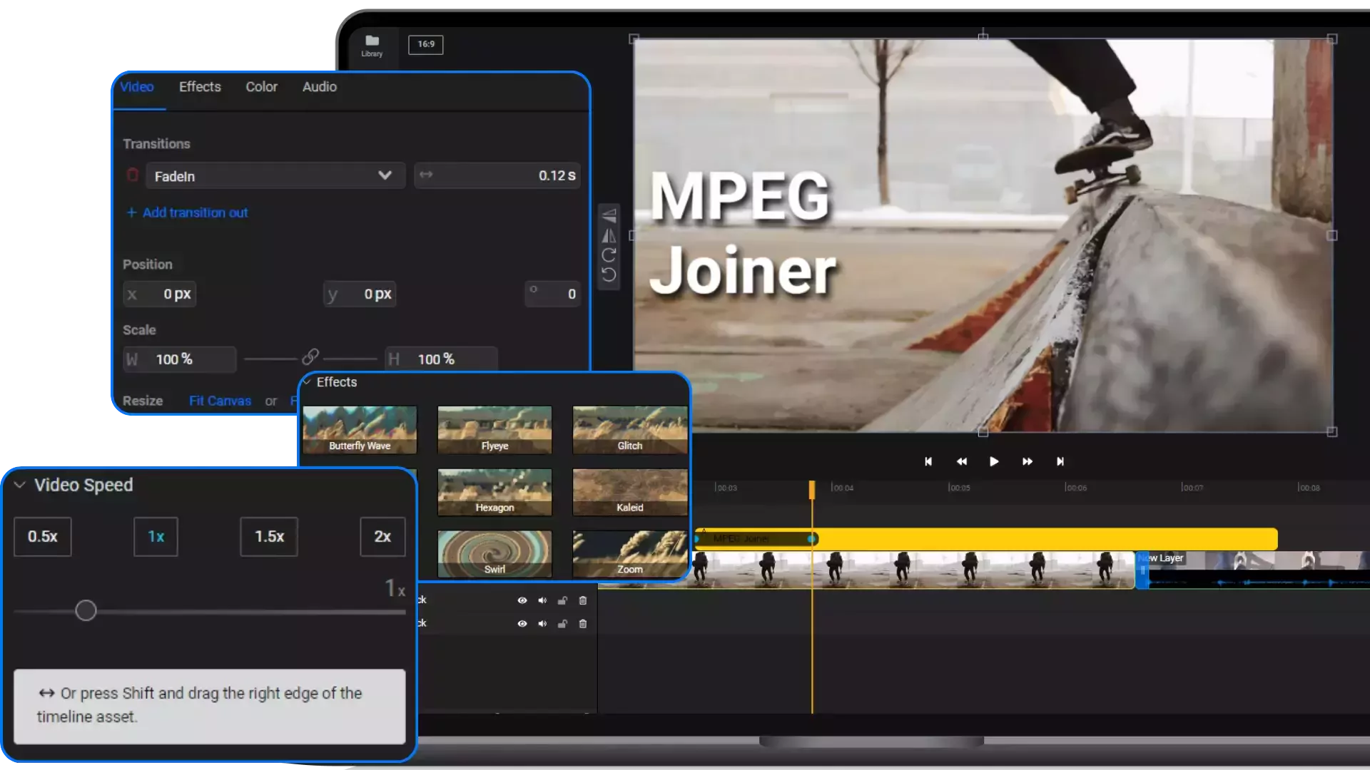
Task: Toggle lock on the first track
Action: coord(562,600)
